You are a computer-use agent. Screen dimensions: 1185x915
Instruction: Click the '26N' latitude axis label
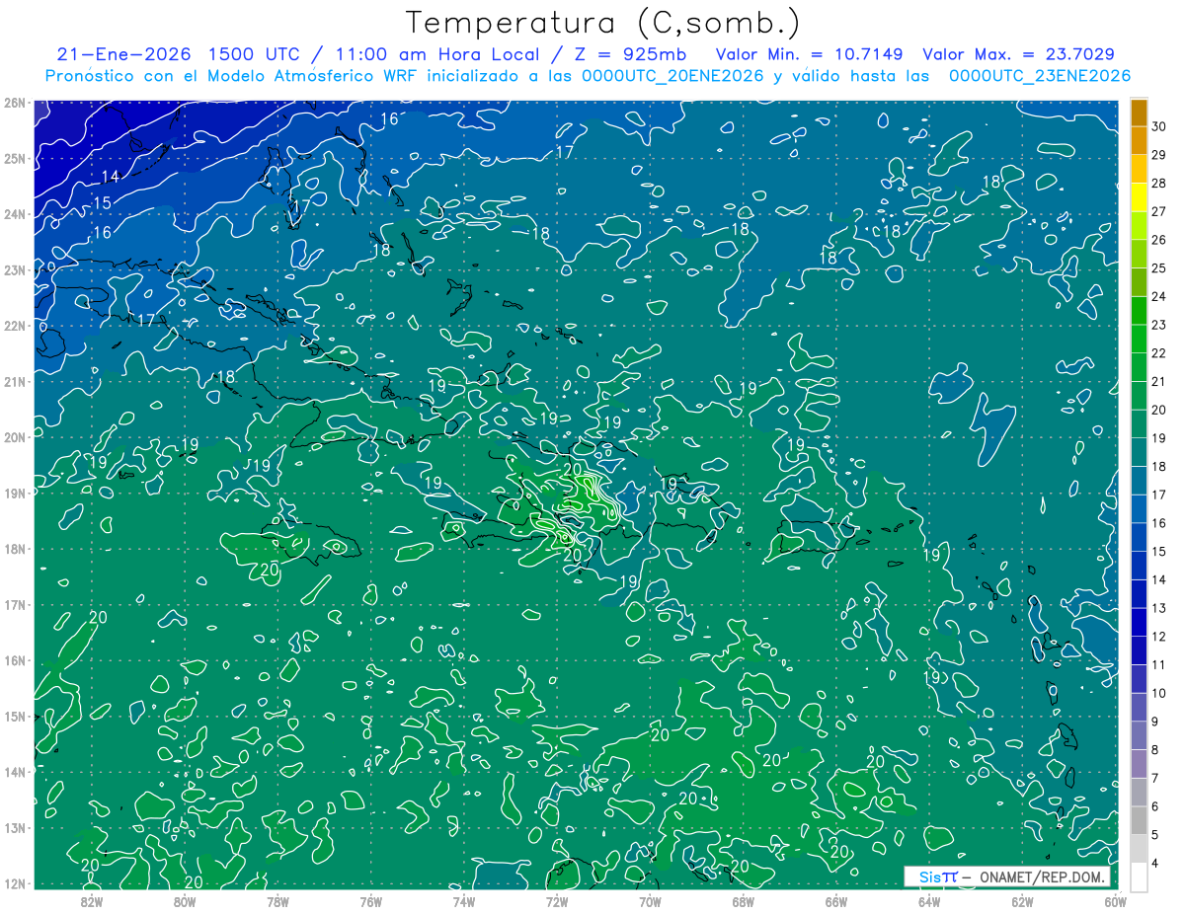pyautogui.click(x=15, y=102)
